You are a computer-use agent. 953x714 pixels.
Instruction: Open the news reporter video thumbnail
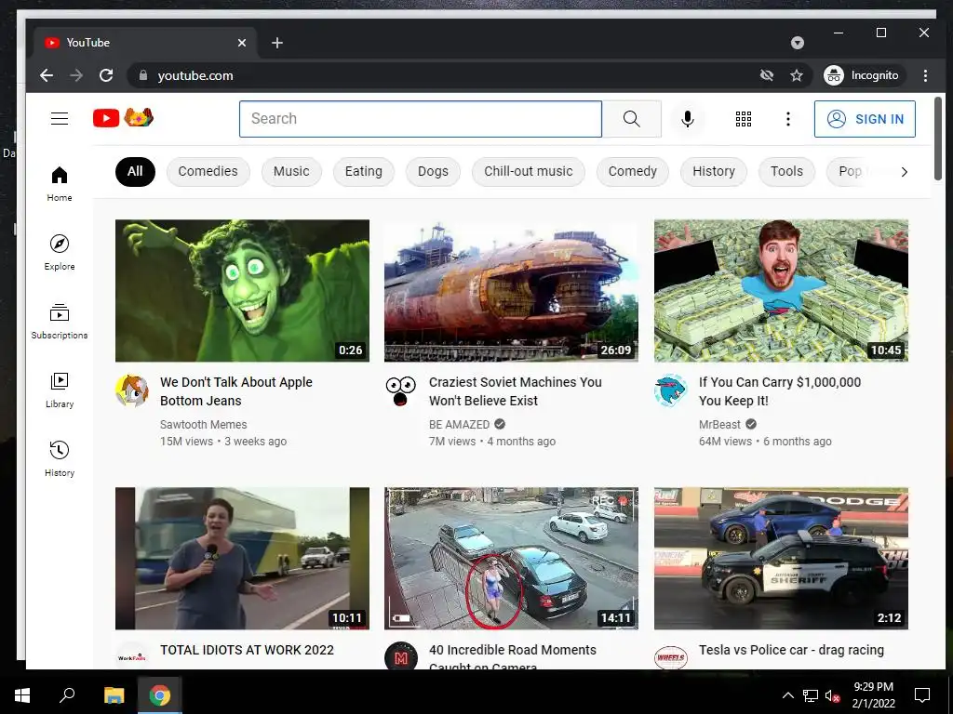tap(243, 559)
